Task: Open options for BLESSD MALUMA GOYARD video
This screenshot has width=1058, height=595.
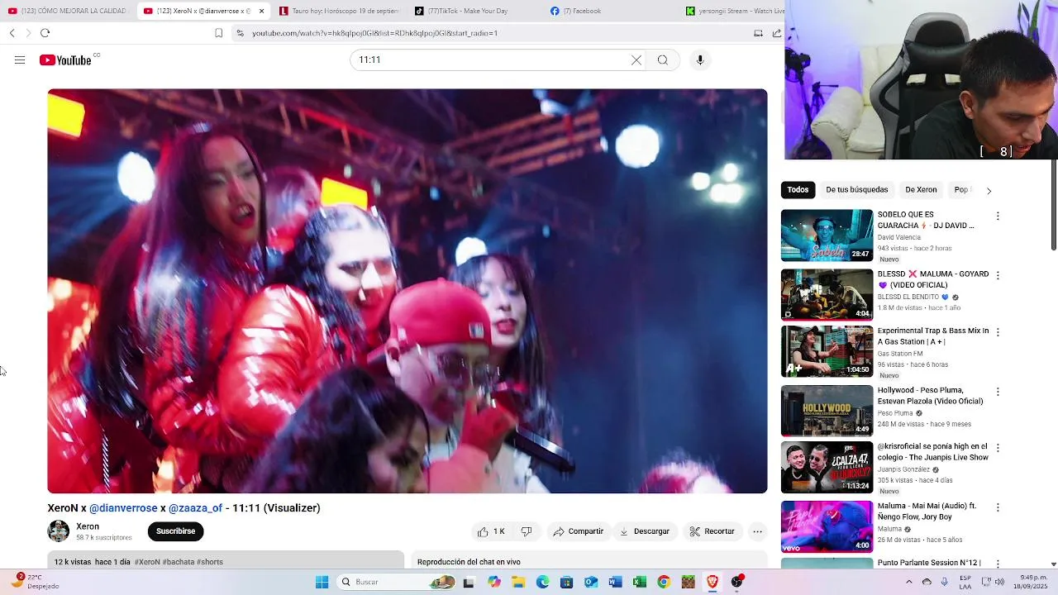Action: pos(998,275)
